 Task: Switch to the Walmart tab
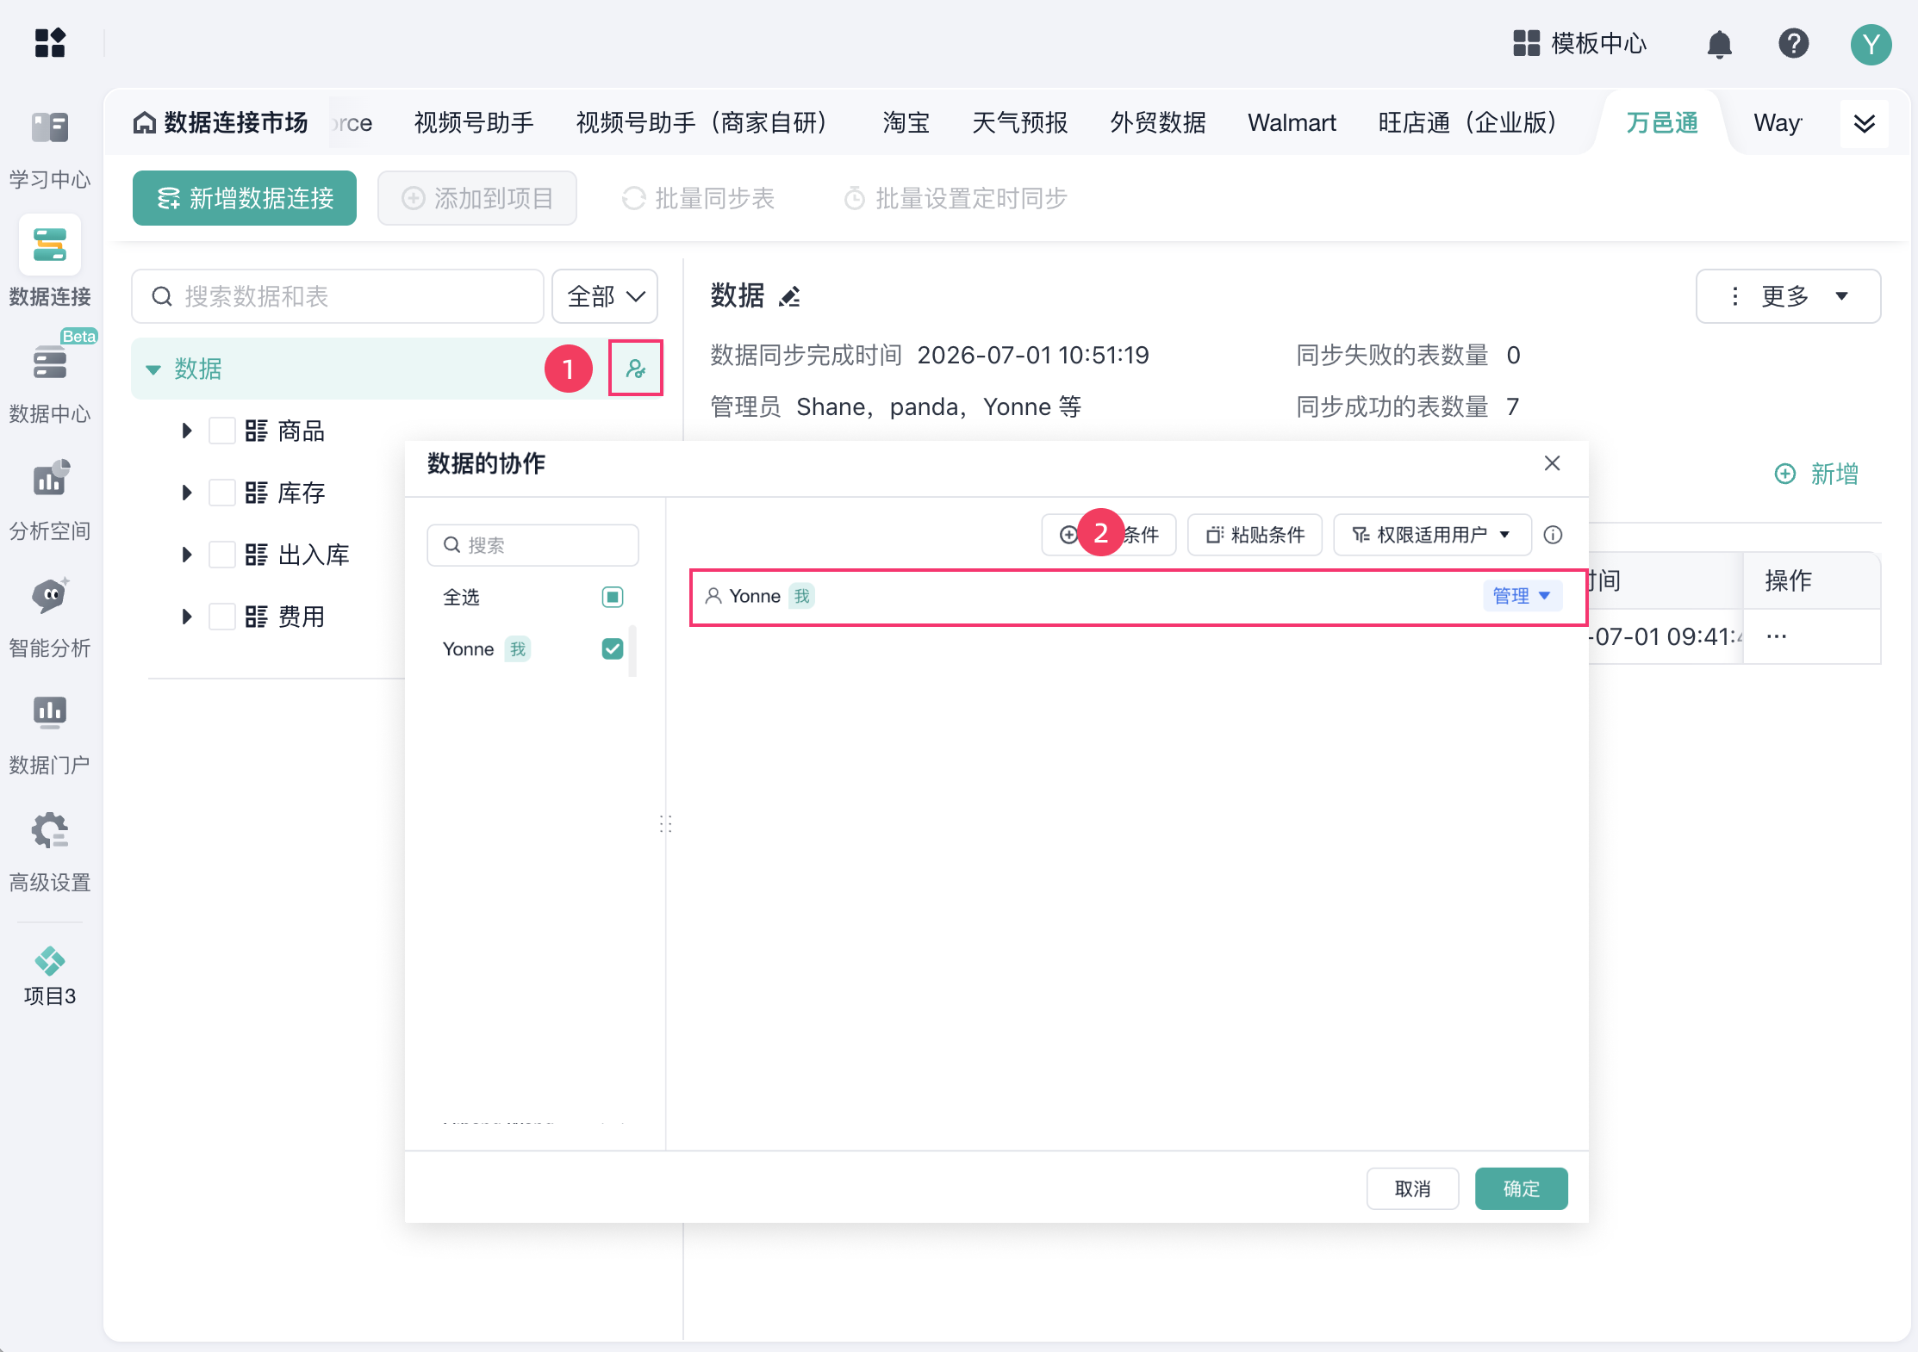[1292, 122]
